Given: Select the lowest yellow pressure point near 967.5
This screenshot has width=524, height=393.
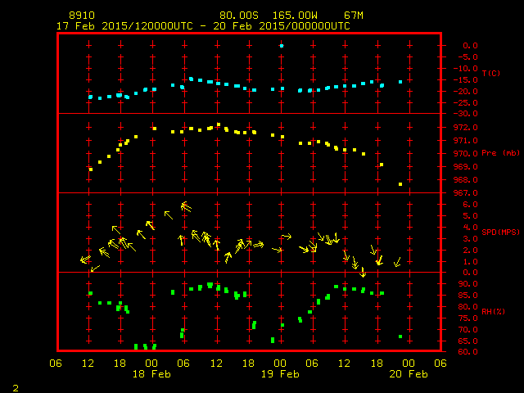Looking at the screenshot, I should pos(400,184).
